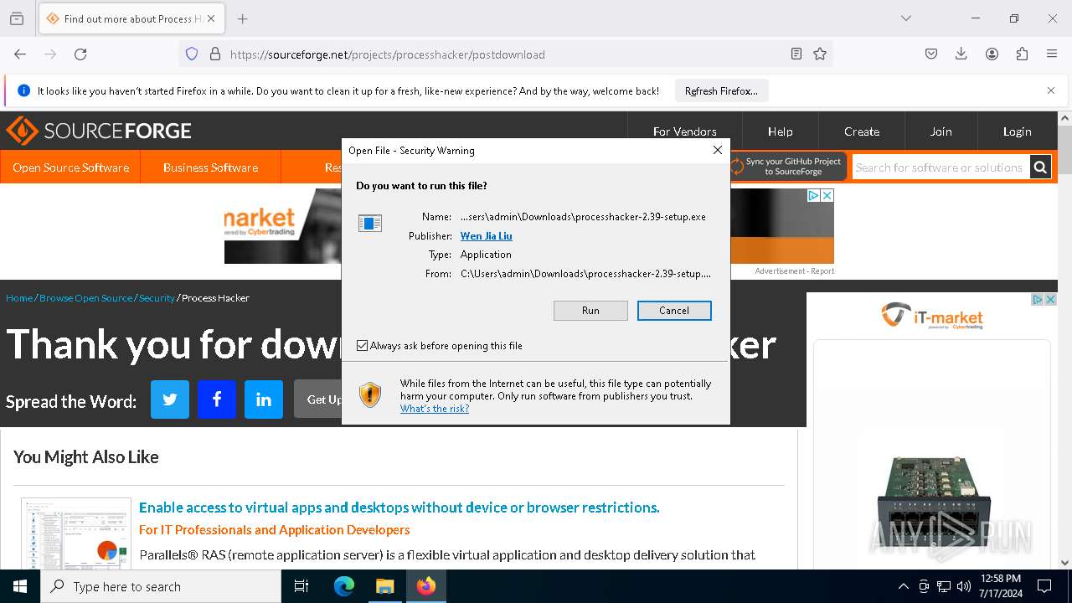Open Firefox downloads panel

pyautogui.click(x=961, y=54)
